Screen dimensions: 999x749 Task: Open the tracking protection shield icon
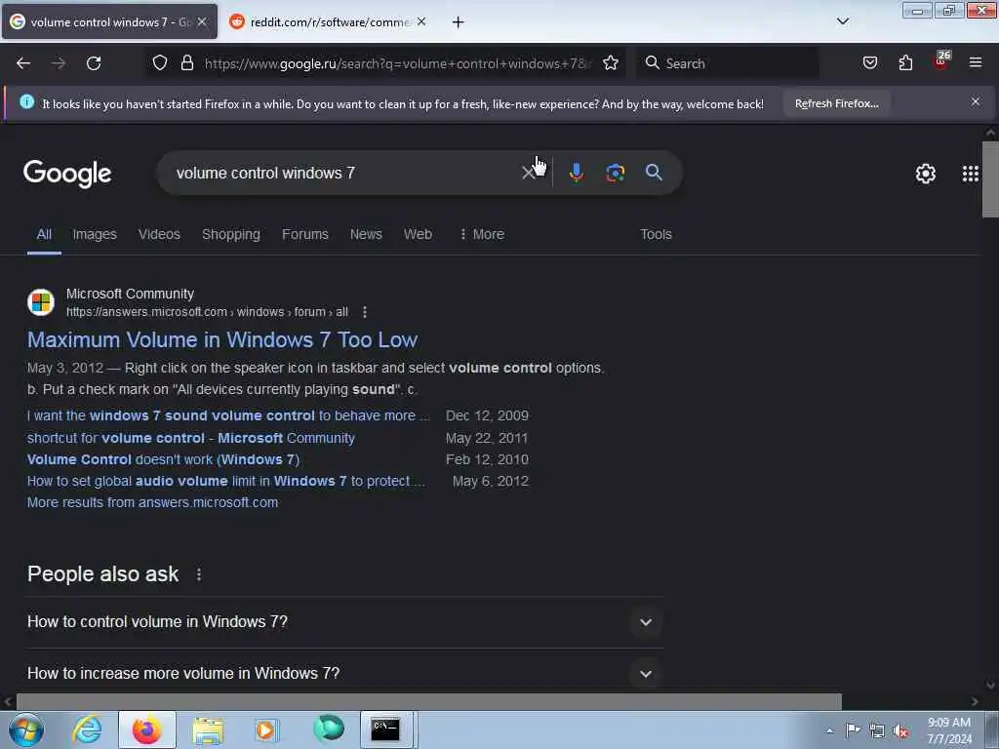click(x=160, y=63)
